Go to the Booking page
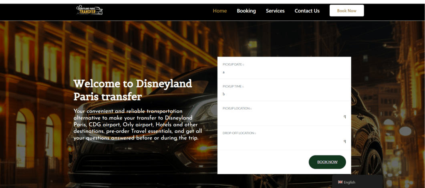425x188 pixels. (x=246, y=11)
